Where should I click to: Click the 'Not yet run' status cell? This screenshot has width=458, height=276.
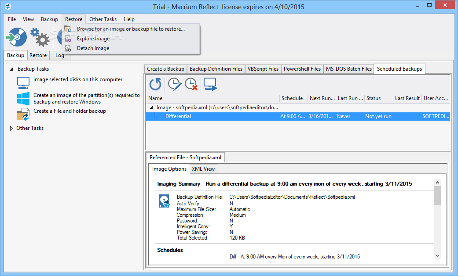coord(378,116)
